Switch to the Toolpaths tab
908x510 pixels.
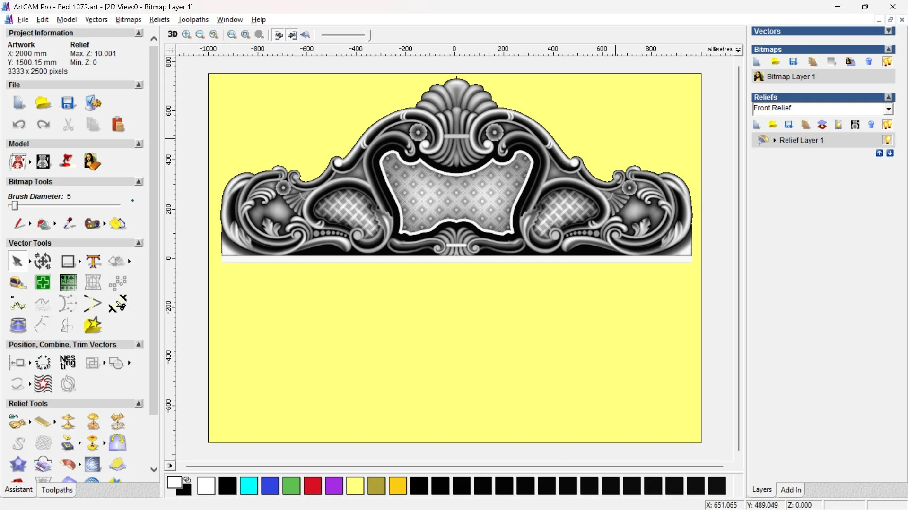57,490
